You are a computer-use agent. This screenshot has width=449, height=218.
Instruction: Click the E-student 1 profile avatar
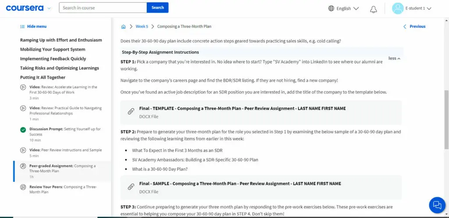(398, 8)
